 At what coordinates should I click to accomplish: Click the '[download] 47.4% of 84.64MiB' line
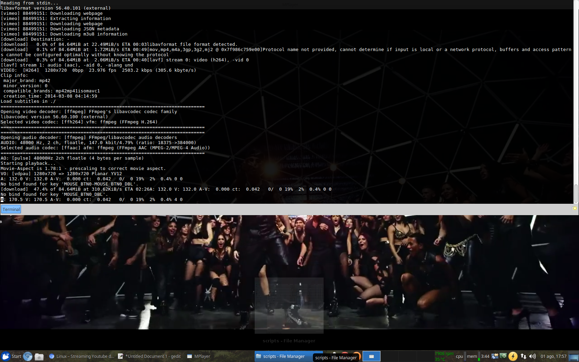coord(166,189)
